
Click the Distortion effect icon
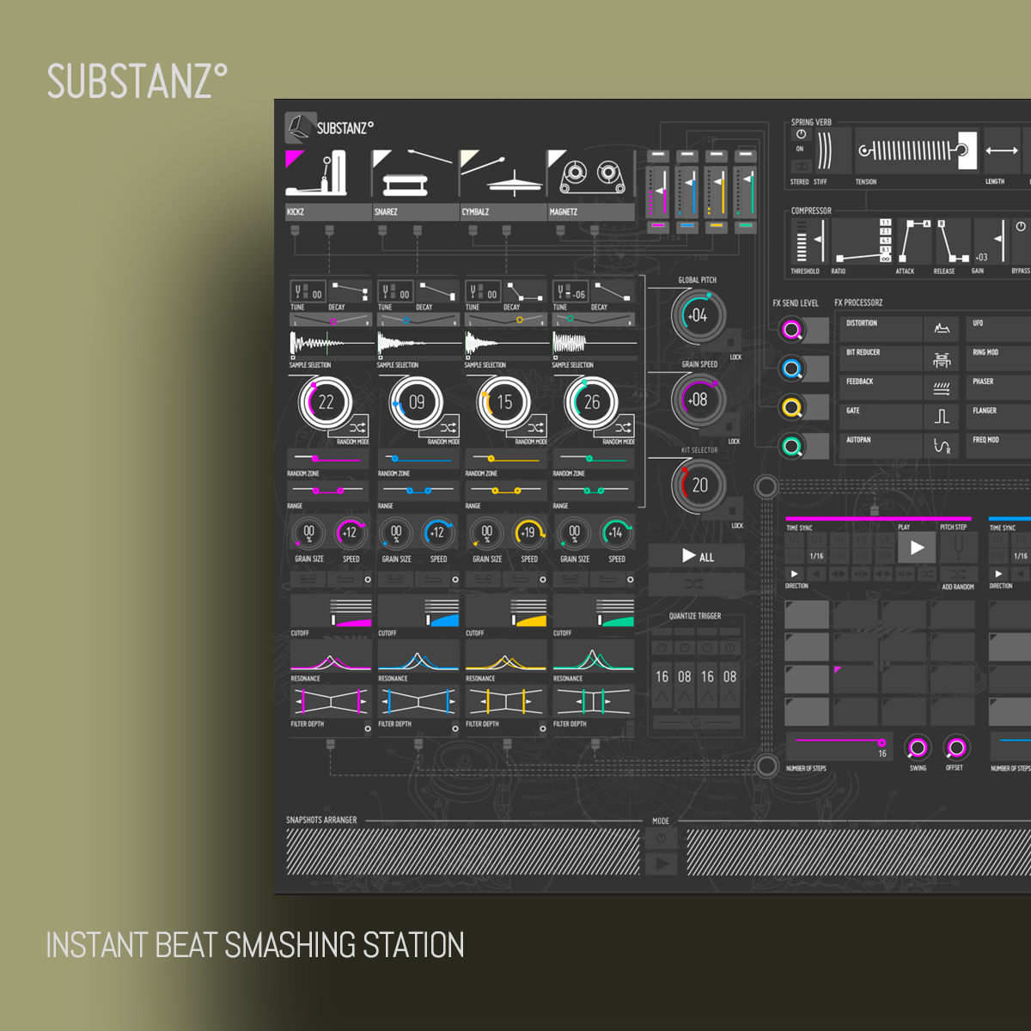tap(943, 329)
